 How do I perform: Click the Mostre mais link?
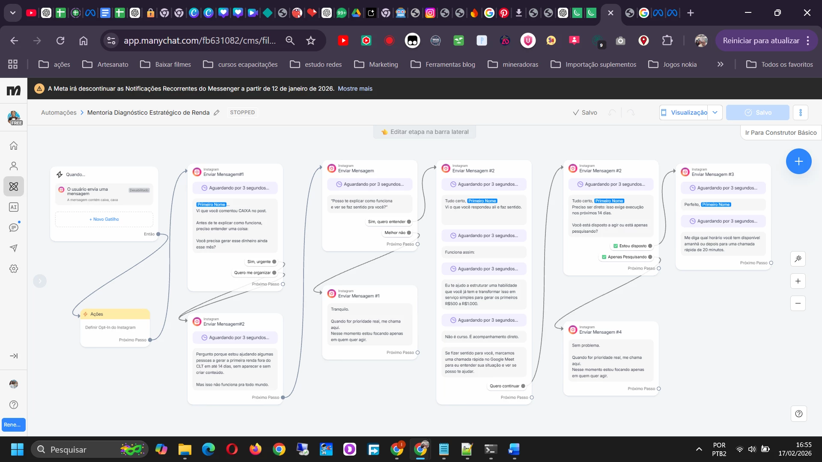tap(355, 89)
